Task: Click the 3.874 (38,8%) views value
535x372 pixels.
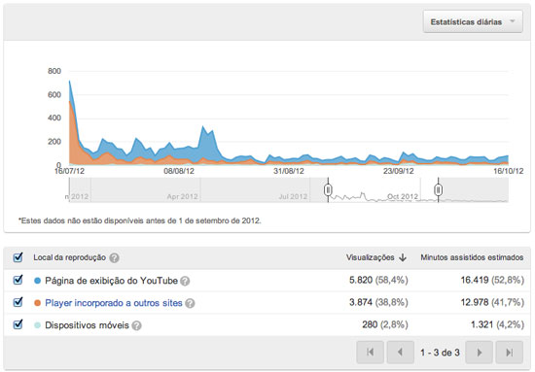Action: [378, 302]
